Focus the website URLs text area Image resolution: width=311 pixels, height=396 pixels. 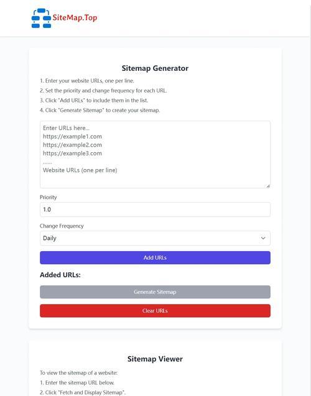(x=155, y=154)
